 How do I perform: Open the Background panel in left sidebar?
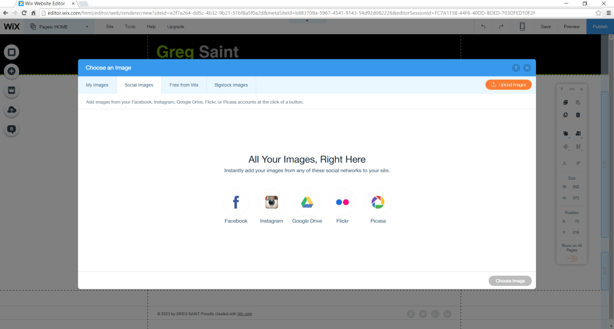point(12,52)
